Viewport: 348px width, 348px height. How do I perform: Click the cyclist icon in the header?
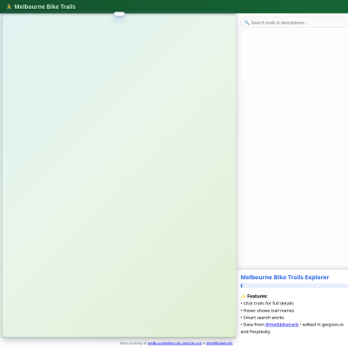coord(9,6)
